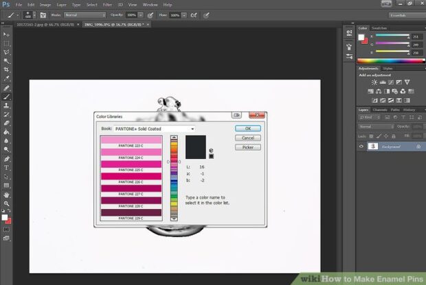Select the Type tool

click(6, 168)
